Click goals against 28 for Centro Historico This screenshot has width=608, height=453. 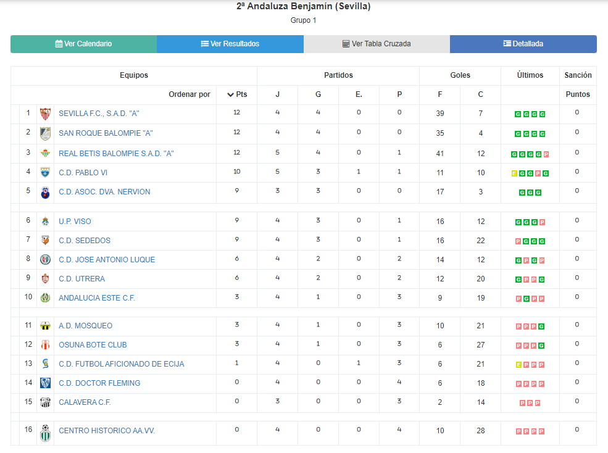pyautogui.click(x=480, y=431)
